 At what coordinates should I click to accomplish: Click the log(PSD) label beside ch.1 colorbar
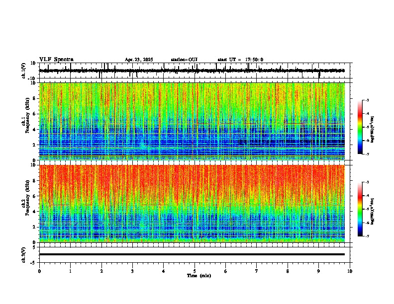tap(373, 129)
